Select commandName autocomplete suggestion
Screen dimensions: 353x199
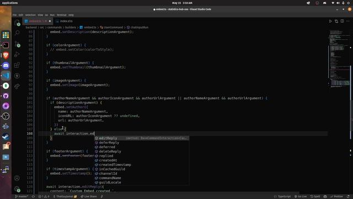[142, 178]
